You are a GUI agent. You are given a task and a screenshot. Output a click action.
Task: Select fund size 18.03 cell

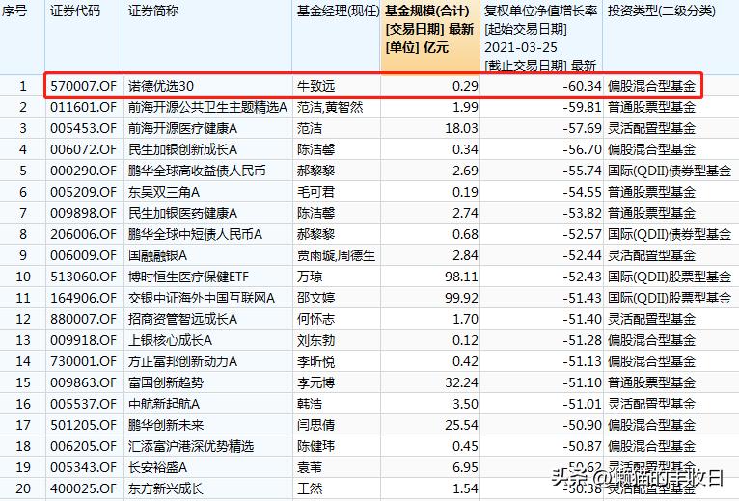(461, 128)
